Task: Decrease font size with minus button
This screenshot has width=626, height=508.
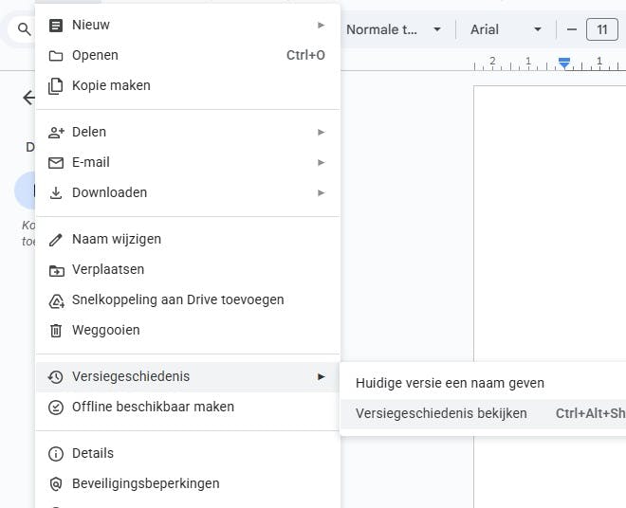Action: point(572,29)
